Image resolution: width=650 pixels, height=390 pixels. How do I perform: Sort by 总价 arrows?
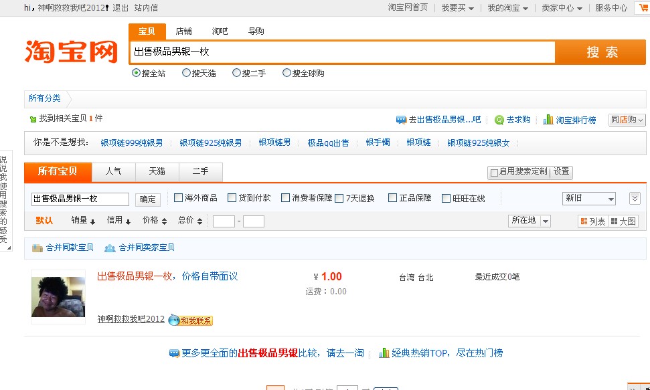click(x=199, y=221)
